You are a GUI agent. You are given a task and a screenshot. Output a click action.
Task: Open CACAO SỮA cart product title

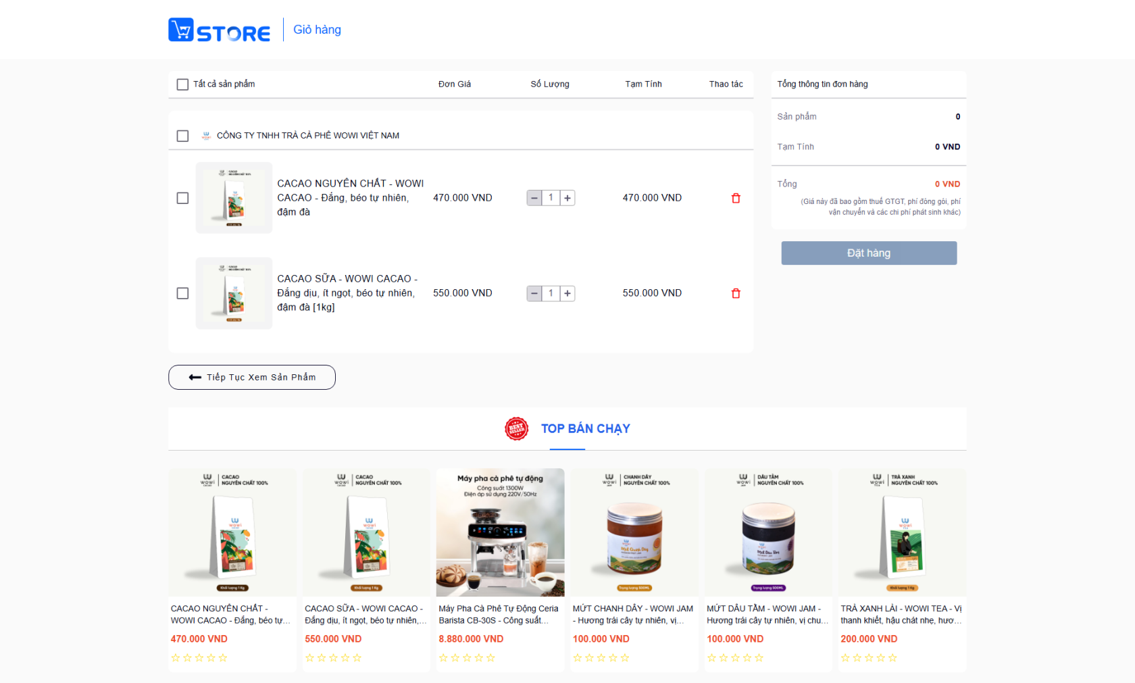(x=347, y=293)
